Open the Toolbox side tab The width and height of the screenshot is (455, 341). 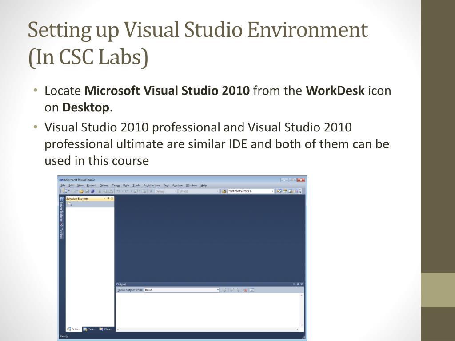[62, 231]
